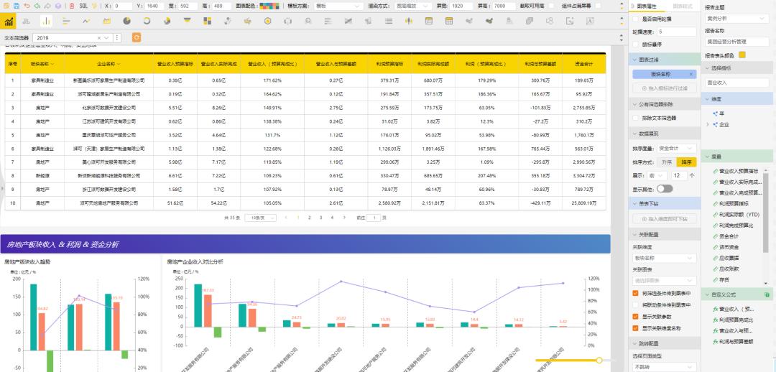Screen dimensions: 776x372
Task: Click 拖入维度即可下钻 drop area
Action: pos(664,218)
